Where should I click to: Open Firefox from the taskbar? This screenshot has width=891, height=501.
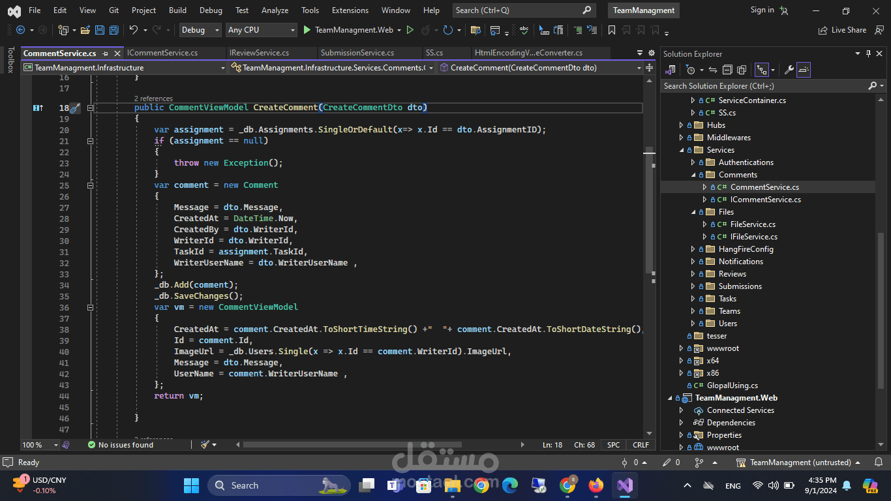[596, 485]
